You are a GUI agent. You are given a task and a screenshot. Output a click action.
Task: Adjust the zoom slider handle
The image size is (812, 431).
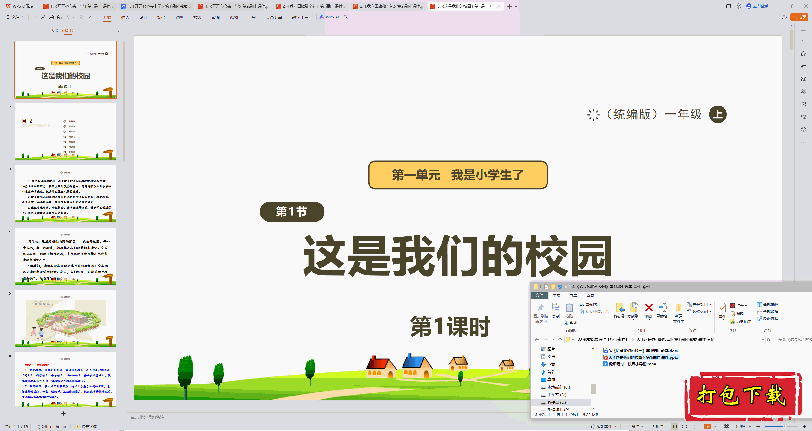pyautogui.click(x=784, y=427)
